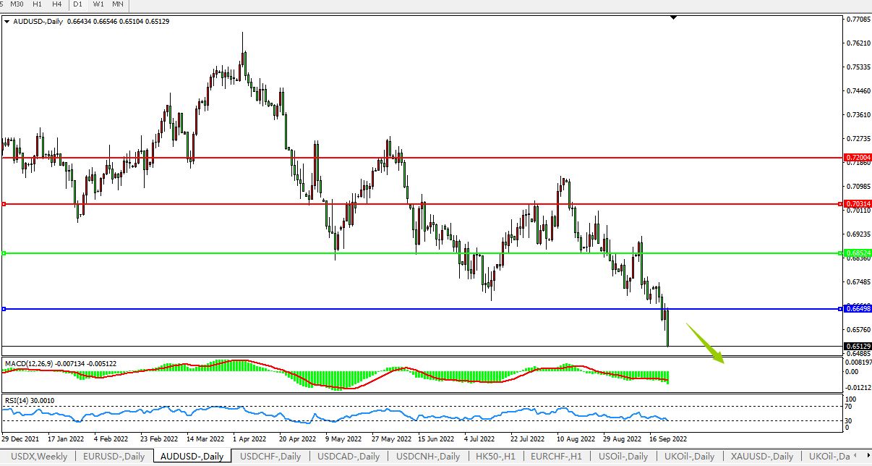872x466 pixels.
Task: Select the H1 timeframe button
Action: (37, 4)
